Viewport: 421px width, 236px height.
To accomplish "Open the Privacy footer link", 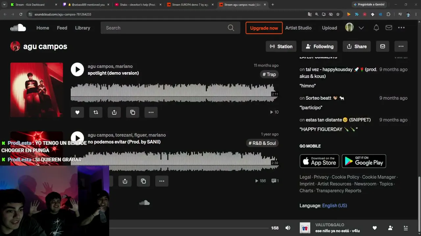I will pos(321,177).
